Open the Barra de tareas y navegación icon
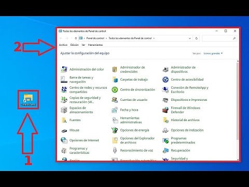The width and height of the screenshot is (249, 187). [64, 79]
